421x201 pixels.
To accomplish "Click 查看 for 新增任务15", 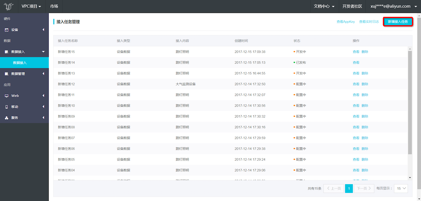I will pos(356,52).
